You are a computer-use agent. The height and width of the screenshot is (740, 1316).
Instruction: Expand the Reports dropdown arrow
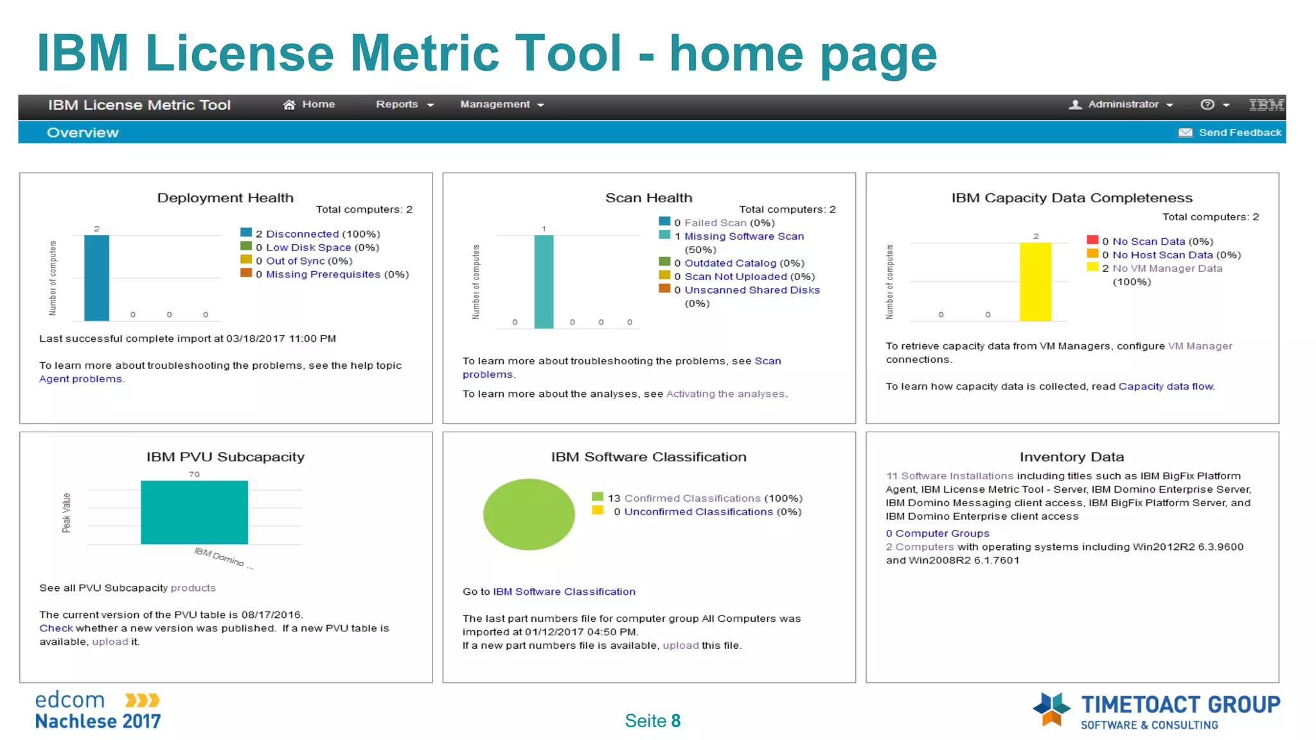(x=431, y=105)
